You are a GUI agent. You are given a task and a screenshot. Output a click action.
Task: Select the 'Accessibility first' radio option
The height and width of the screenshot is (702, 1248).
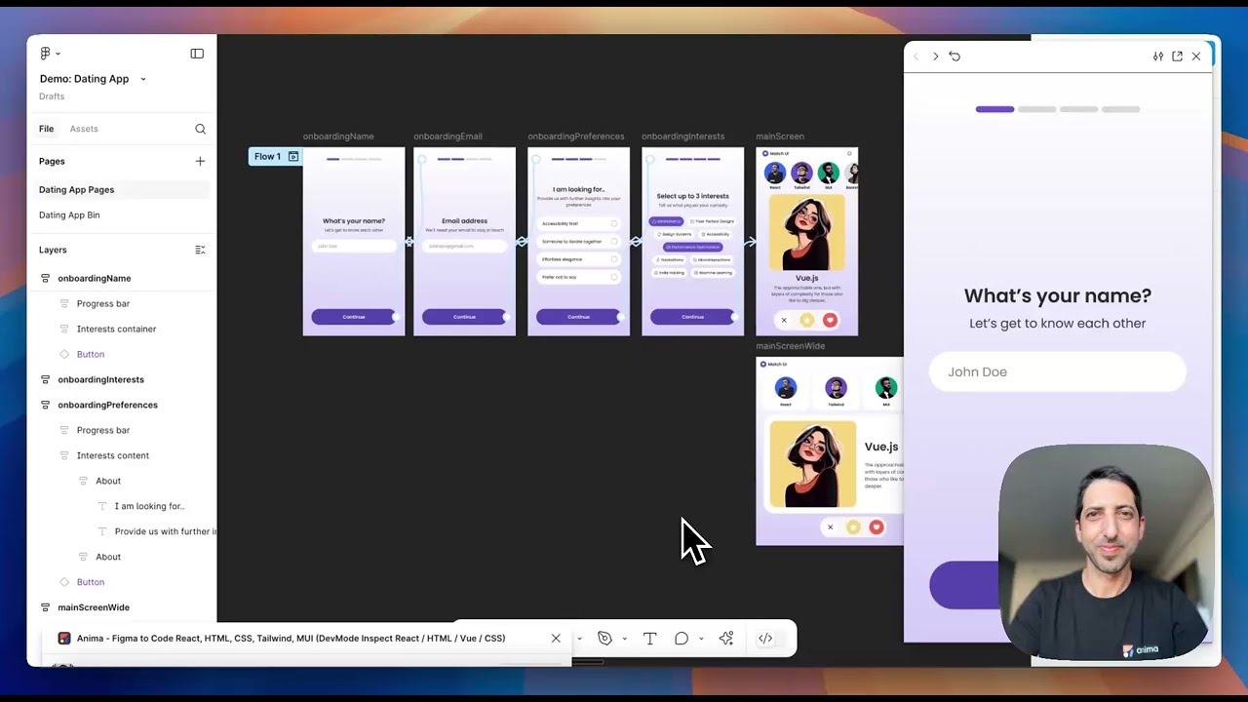tap(578, 223)
